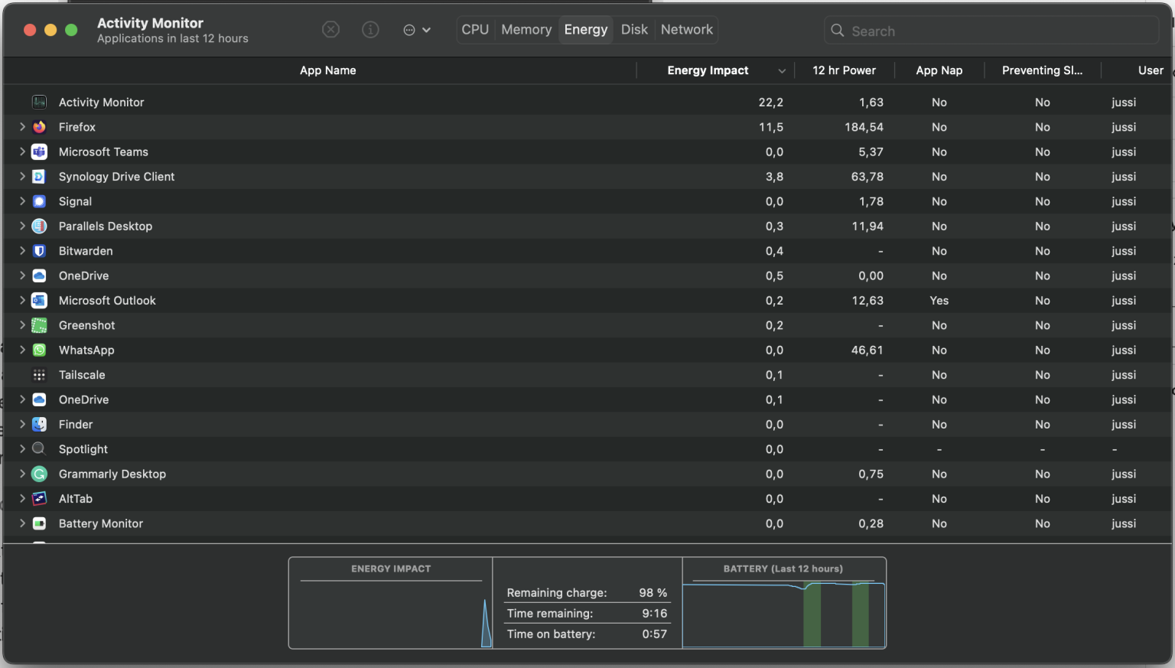Click the Spotlight magnifier icon
Image resolution: width=1175 pixels, height=668 pixels.
click(x=39, y=449)
